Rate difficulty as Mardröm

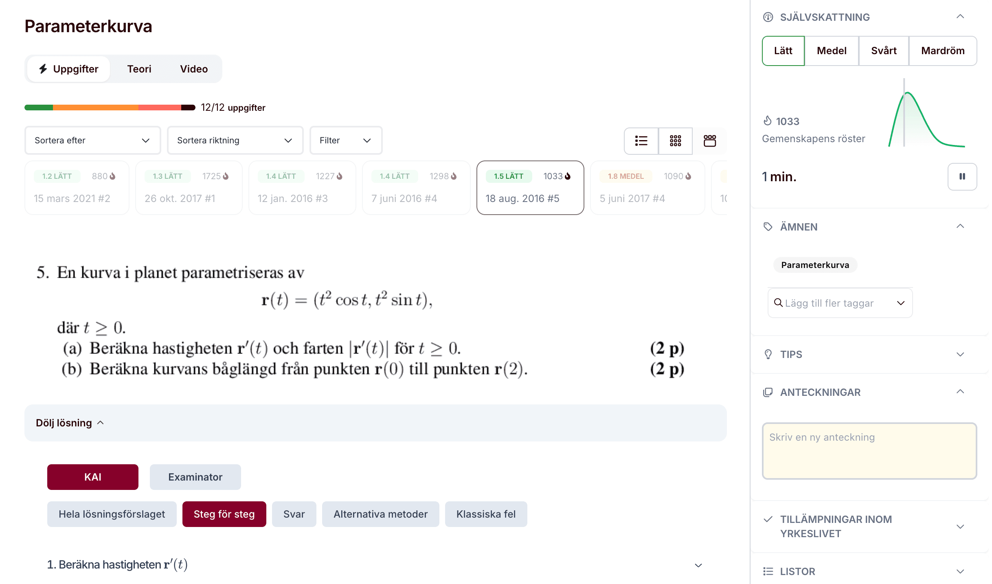click(x=943, y=51)
